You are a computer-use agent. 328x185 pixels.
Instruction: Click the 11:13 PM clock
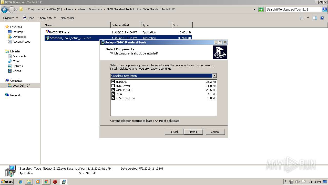(x=315, y=182)
